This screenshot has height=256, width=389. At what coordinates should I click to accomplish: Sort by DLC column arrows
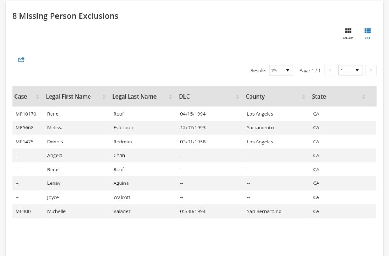[x=237, y=97]
